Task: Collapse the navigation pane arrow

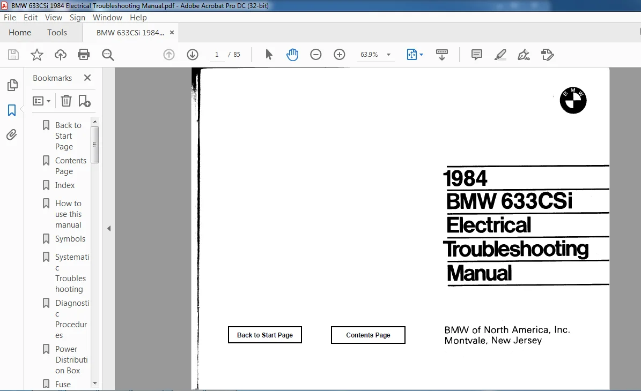Action: [x=109, y=229]
